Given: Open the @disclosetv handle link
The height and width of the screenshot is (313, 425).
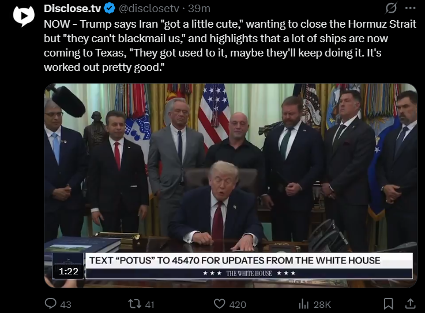Looking at the screenshot, I should tap(149, 9).
